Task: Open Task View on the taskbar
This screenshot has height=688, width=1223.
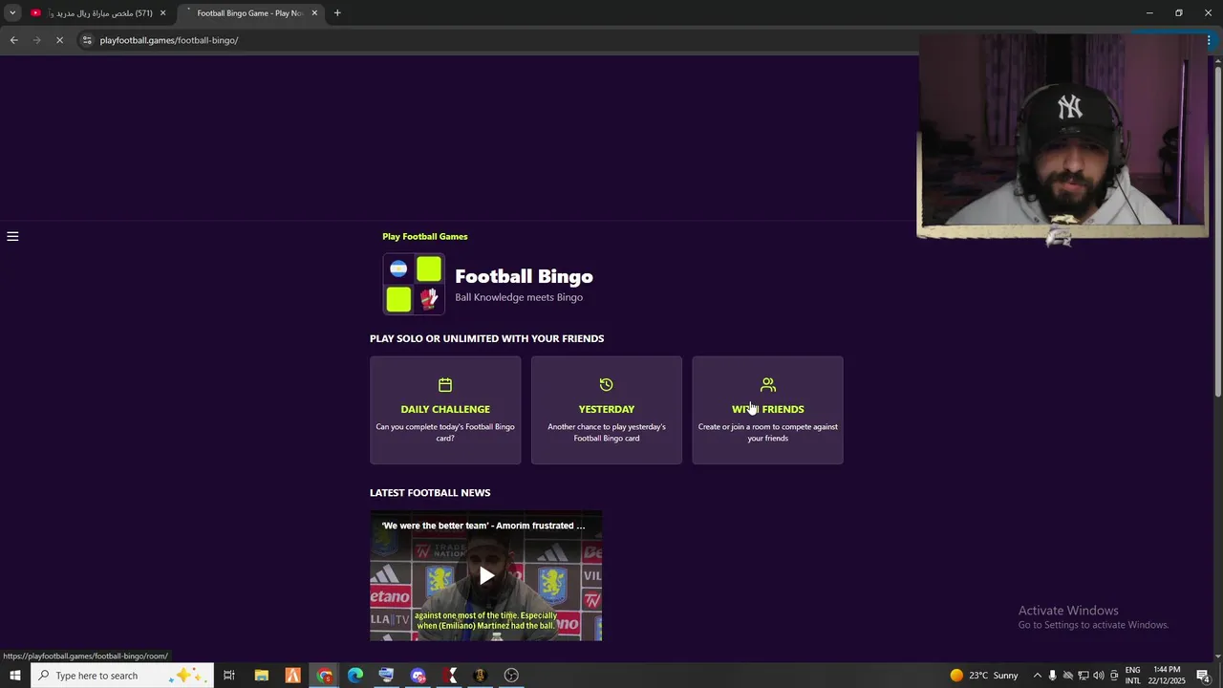Action: point(229,676)
